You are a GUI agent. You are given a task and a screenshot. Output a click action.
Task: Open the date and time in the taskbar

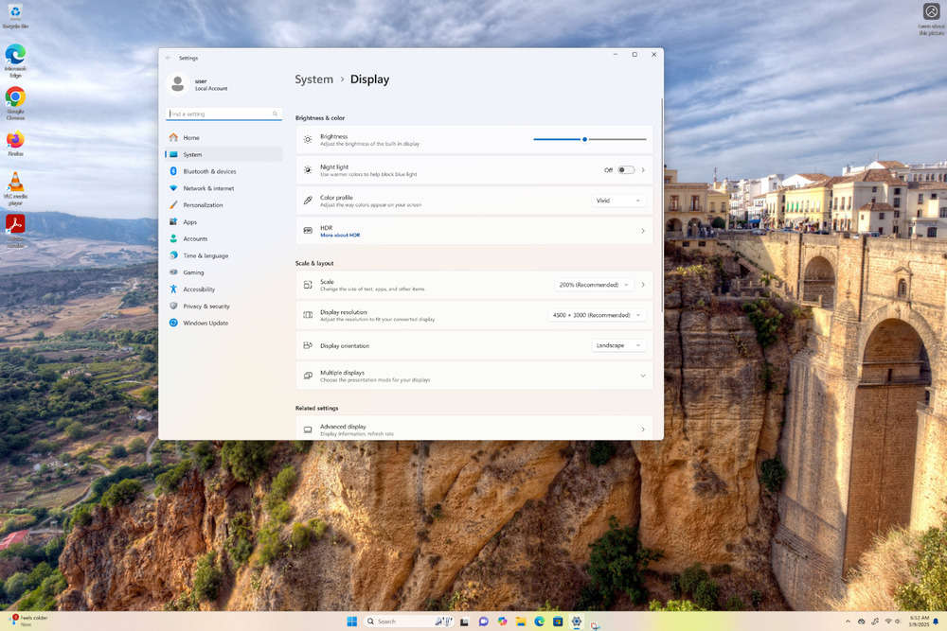919,622
